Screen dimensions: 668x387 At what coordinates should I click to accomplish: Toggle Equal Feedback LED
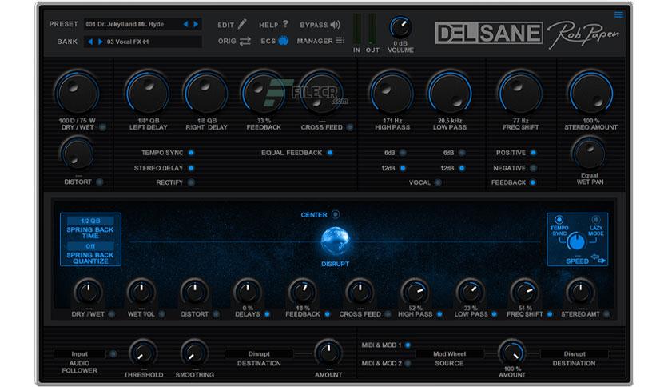pyautogui.click(x=330, y=153)
